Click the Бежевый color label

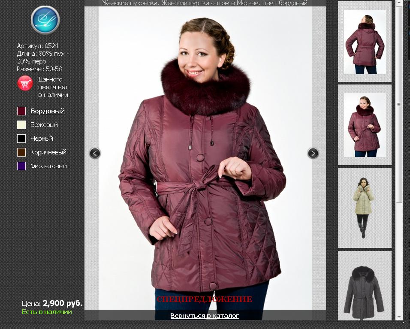click(x=44, y=125)
